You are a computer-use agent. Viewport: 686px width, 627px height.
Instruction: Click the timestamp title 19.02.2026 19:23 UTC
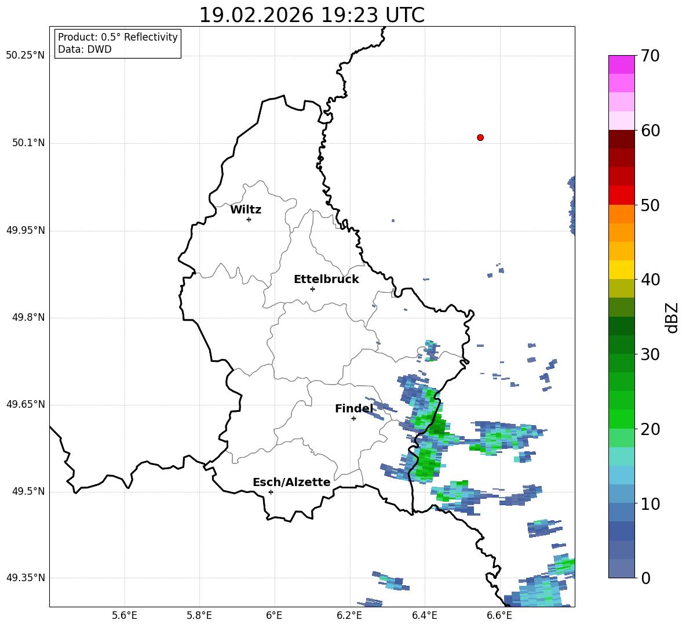[312, 15]
